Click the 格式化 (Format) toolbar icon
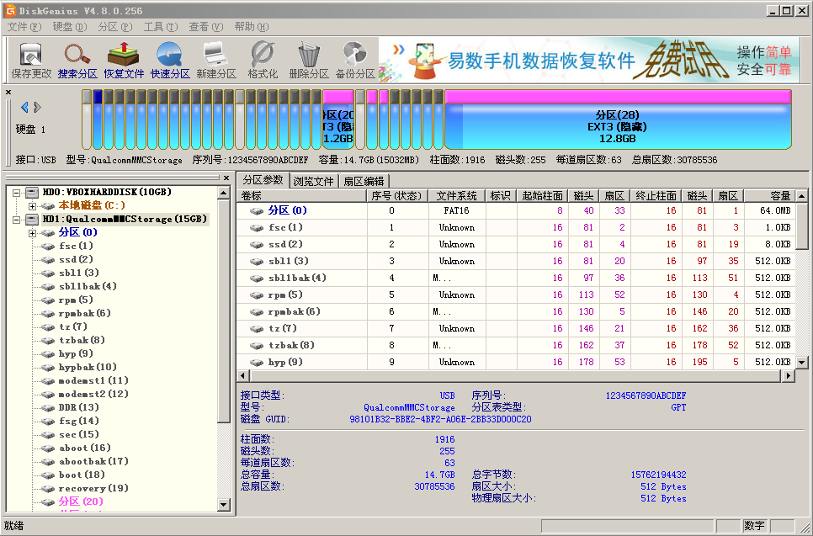813x536 pixels. tap(263, 60)
